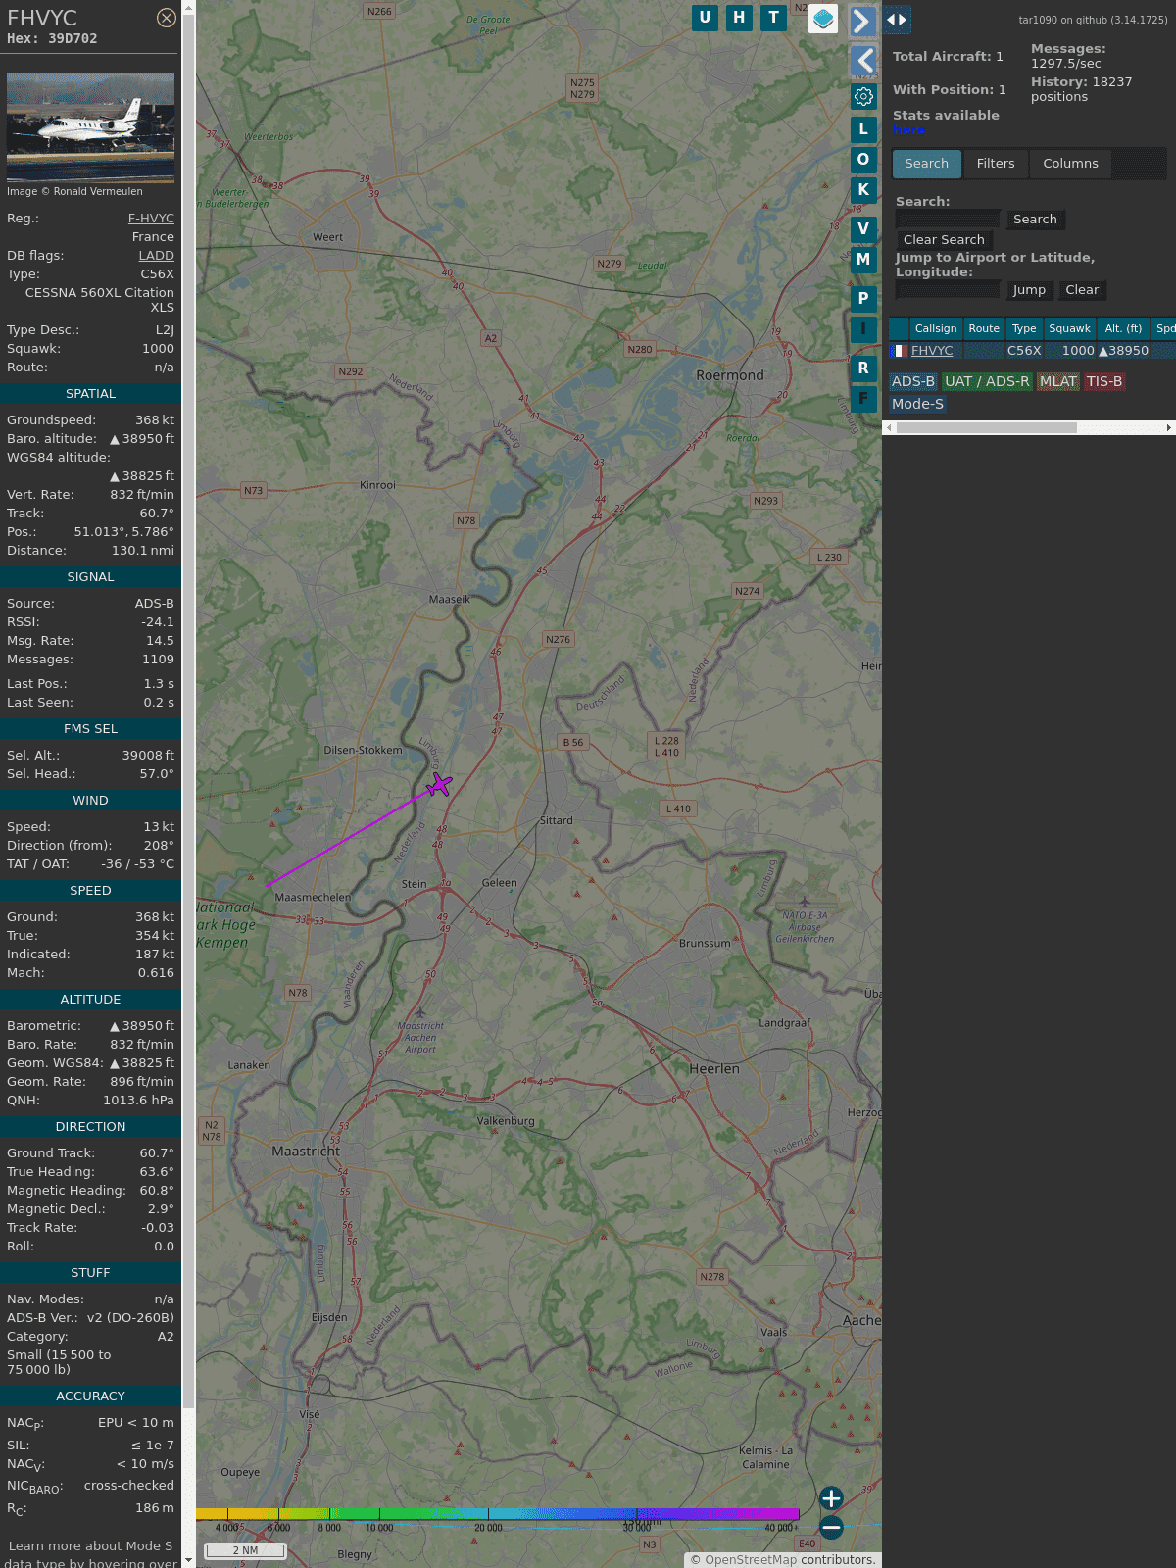Toggle the K map option

(863, 190)
